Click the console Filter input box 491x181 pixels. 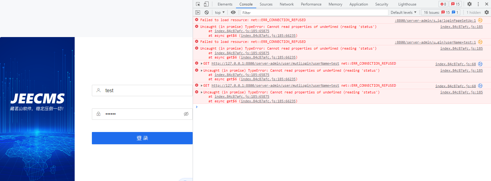click(x=313, y=13)
